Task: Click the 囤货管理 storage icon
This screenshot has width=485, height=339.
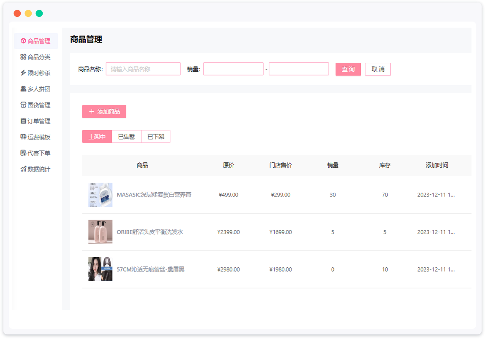Action: (23, 105)
